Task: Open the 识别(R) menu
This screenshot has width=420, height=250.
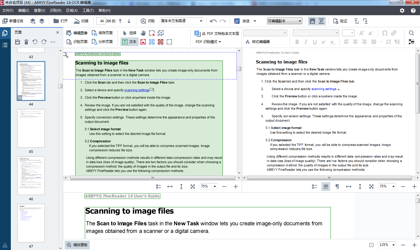Action: tap(56, 11)
